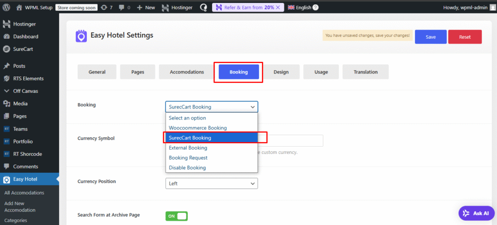Choose Booking Request option

tap(212, 158)
